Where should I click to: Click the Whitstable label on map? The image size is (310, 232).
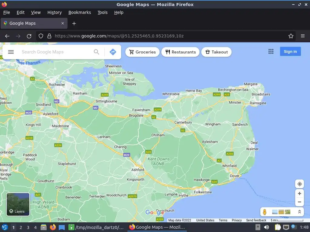point(171,94)
